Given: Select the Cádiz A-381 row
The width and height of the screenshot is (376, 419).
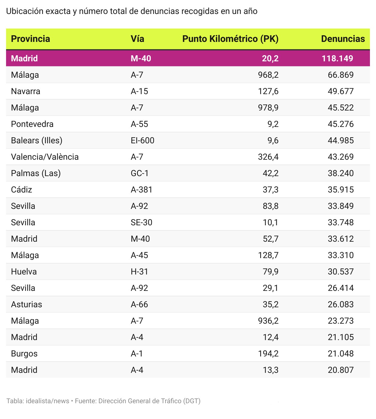Looking at the screenshot, I should point(188,189).
